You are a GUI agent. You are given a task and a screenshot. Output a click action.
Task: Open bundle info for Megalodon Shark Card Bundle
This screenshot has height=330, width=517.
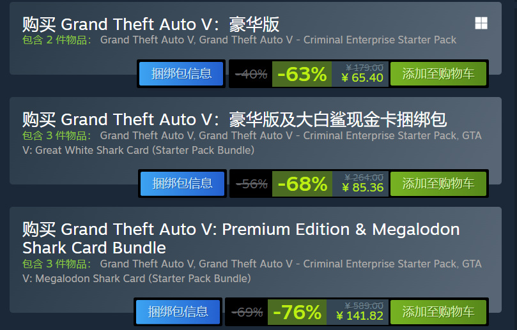178,312
